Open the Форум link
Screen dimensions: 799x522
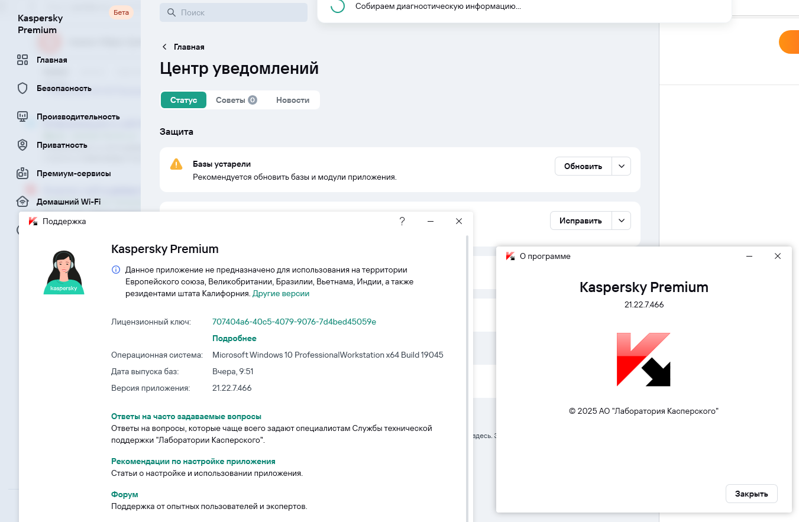point(125,494)
